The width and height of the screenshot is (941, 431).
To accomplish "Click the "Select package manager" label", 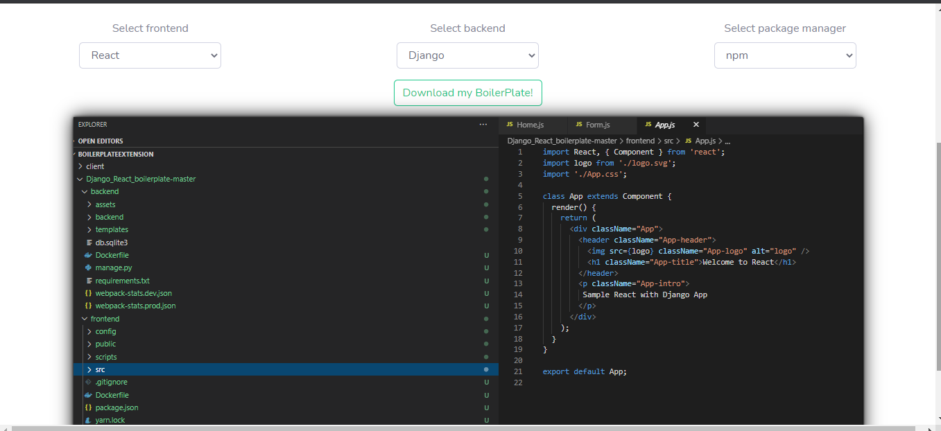I will [785, 28].
